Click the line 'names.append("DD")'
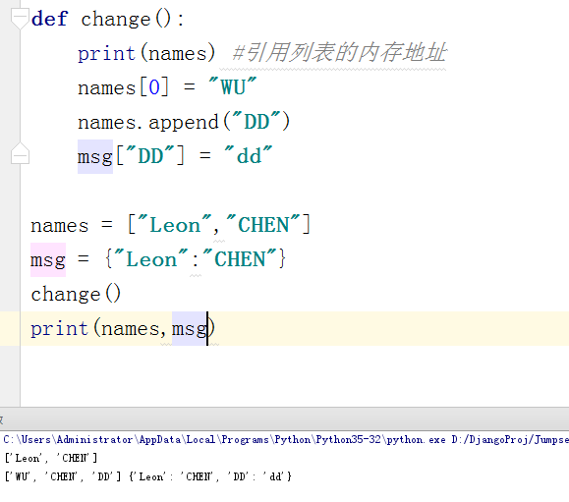The image size is (569, 502). tap(184, 122)
